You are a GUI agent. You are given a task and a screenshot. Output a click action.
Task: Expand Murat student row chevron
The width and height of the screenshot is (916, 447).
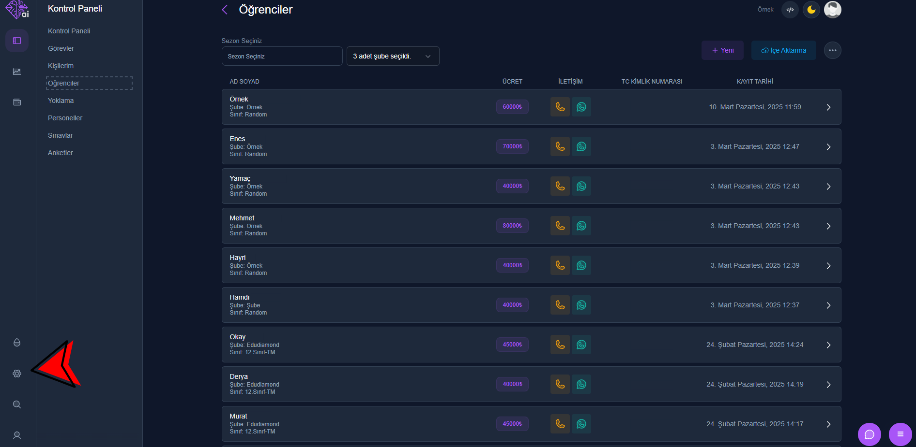click(x=828, y=424)
